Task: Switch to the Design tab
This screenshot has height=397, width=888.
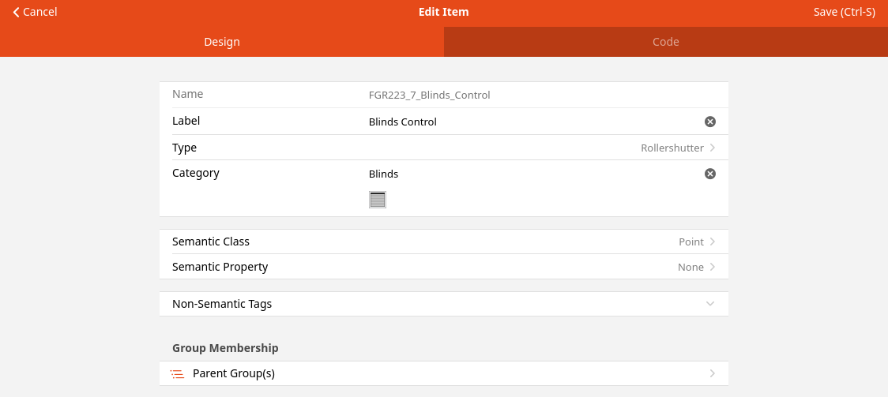Action: [x=222, y=42]
